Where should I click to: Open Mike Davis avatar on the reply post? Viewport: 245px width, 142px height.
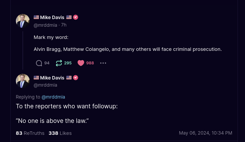[23, 81]
